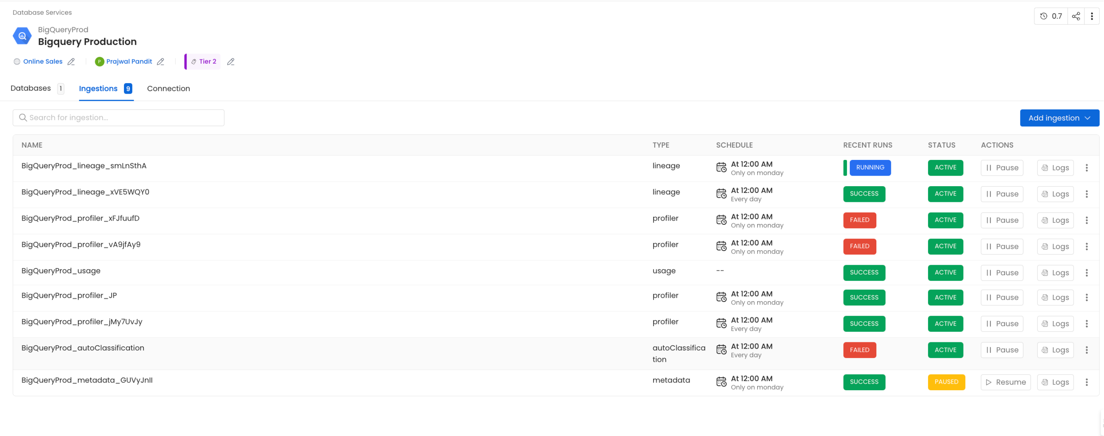Click the owner avatar next to Prajwal Pandit

[100, 62]
